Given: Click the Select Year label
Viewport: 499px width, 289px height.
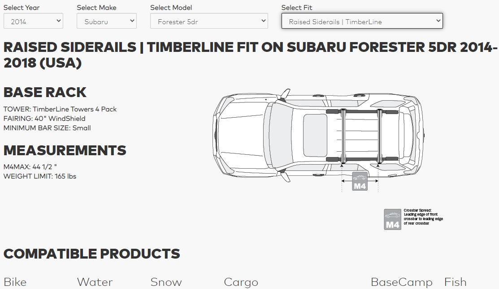Looking at the screenshot, I should (22, 8).
